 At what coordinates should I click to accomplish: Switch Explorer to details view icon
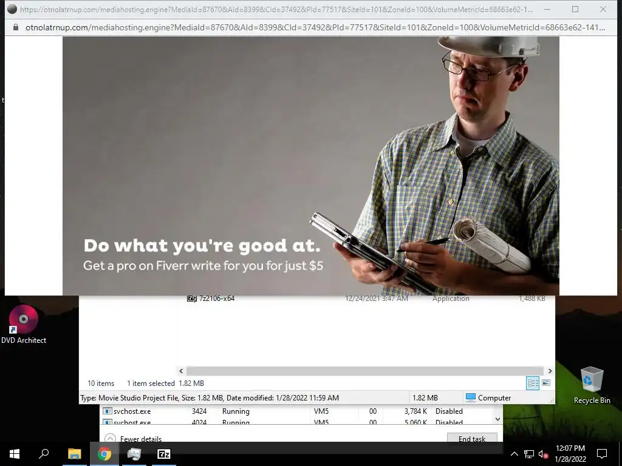pyautogui.click(x=533, y=383)
